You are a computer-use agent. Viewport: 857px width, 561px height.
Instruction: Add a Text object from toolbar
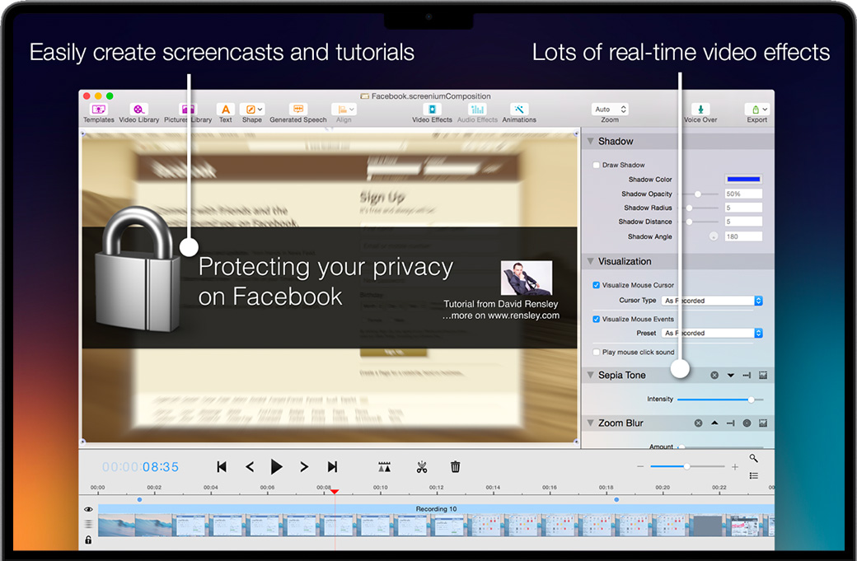[225, 110]
